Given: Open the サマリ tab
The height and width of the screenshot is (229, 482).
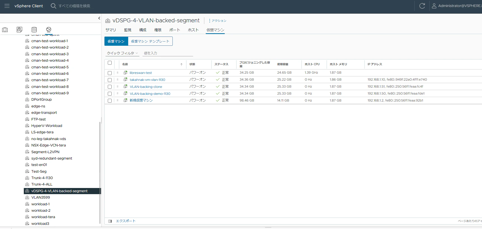Looking at the screenshot, I should point(111,30).
